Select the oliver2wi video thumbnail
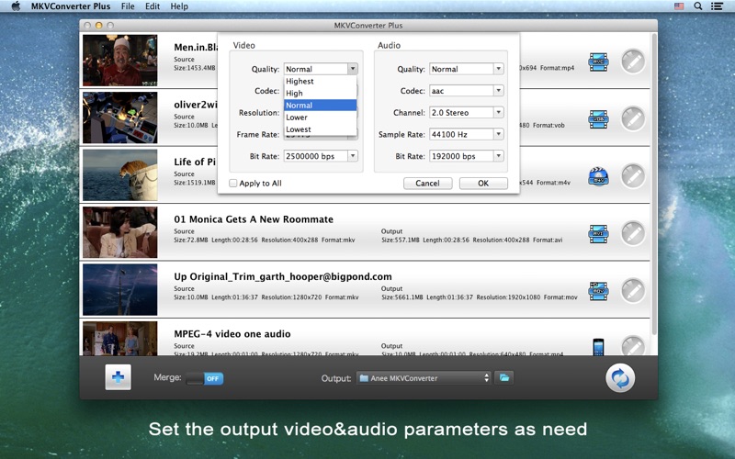The image size is (735, 459). pyautogui.click(x=120, y=118)
